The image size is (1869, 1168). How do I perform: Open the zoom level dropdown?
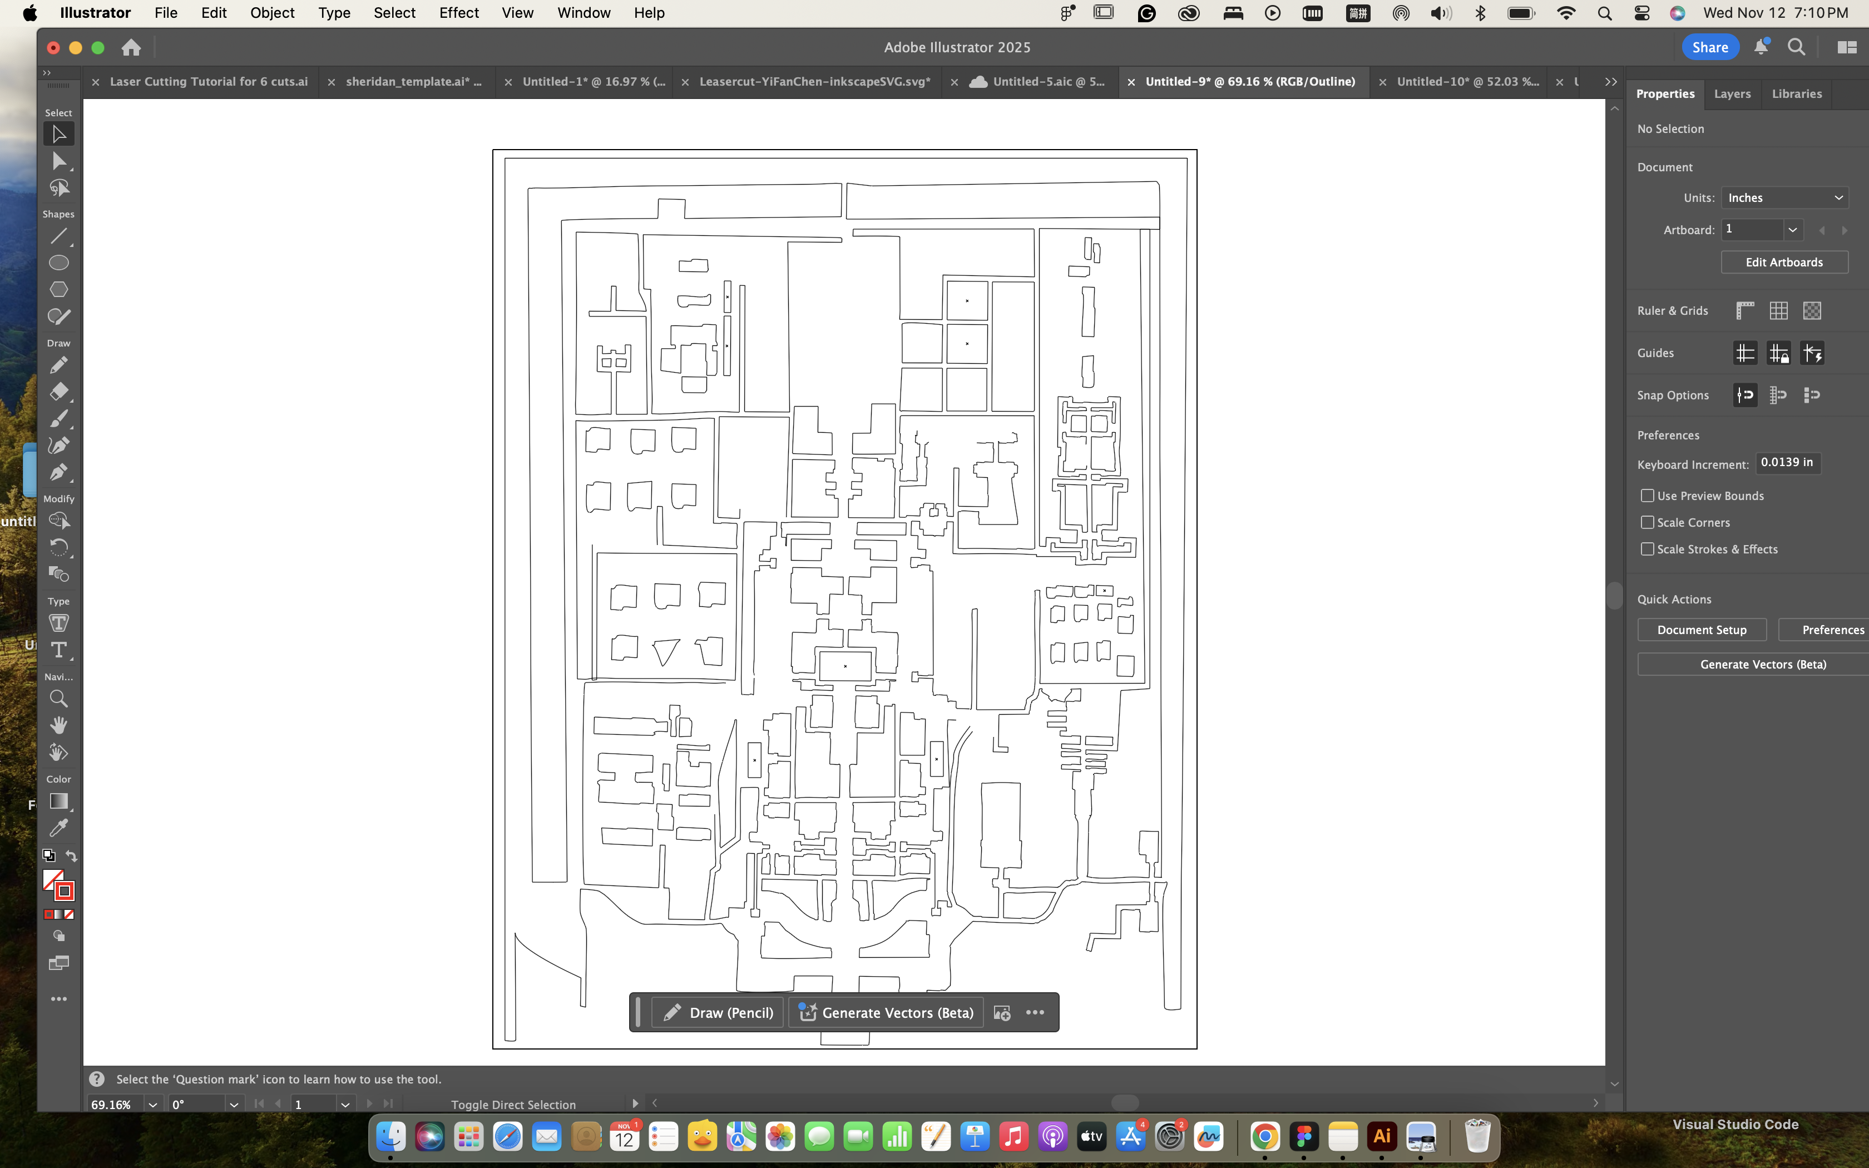[x=153, y=1105]
